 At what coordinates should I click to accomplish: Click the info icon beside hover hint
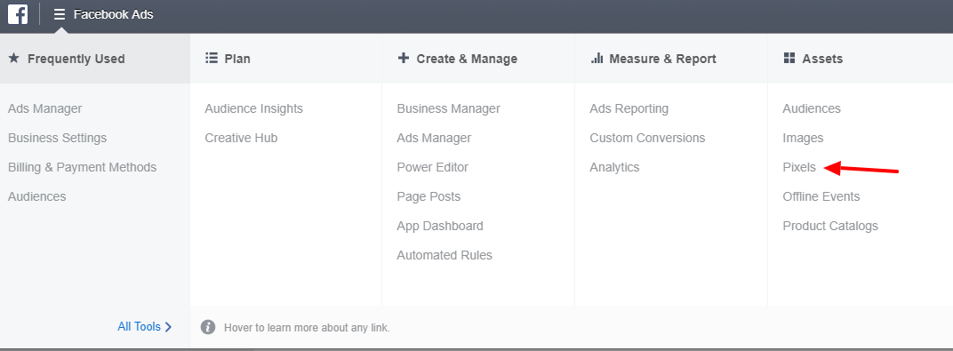click(208, 327)
